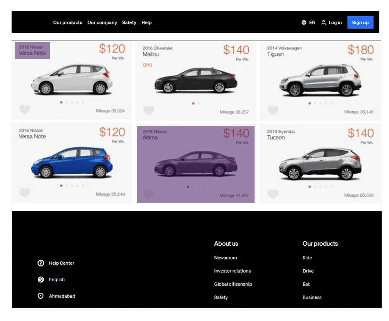
Task: Click the blue Sign up button
Action: tap(360, 22)
